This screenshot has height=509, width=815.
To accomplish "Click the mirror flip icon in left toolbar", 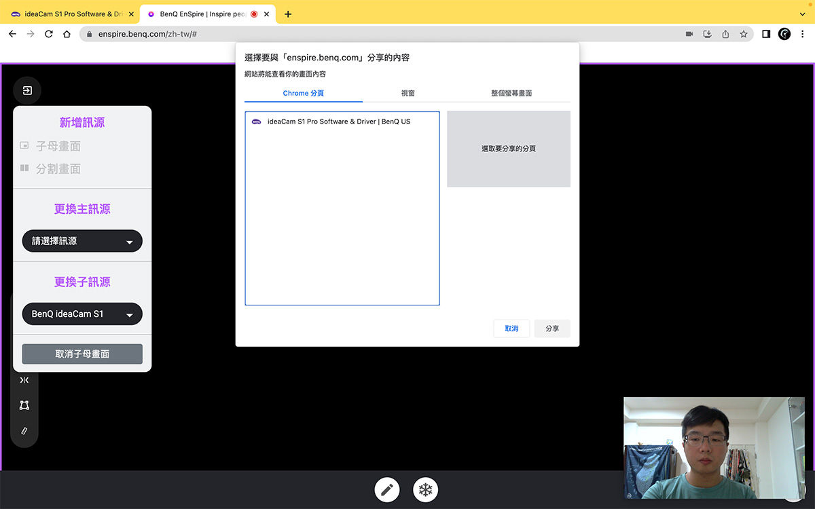I will tap(24, 380).
